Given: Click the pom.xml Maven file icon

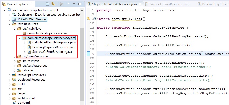Looking at the screenshot, I should coord(14,103).
